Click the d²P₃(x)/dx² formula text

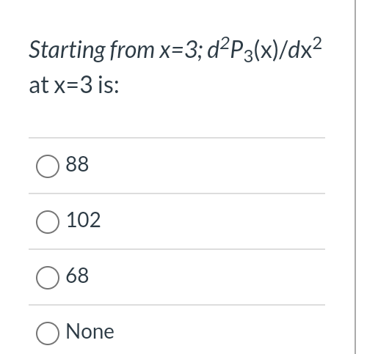point(264,49)
